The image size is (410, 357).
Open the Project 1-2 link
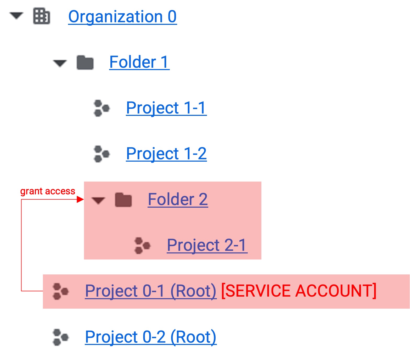(x=166, y=154)
